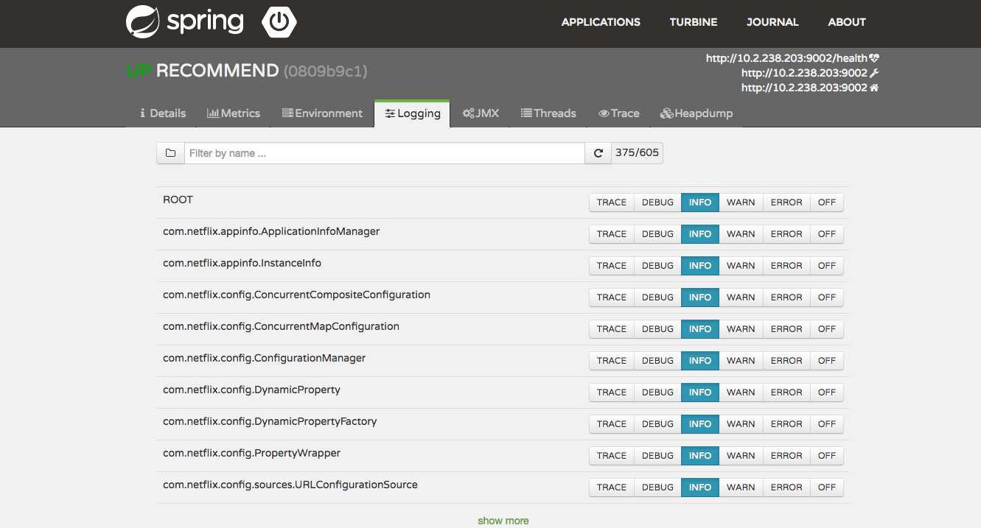Click the heartbeat health URL icon
Image resolution: width=981 pixels, height=528 pixels.
[x=874, y=58]
